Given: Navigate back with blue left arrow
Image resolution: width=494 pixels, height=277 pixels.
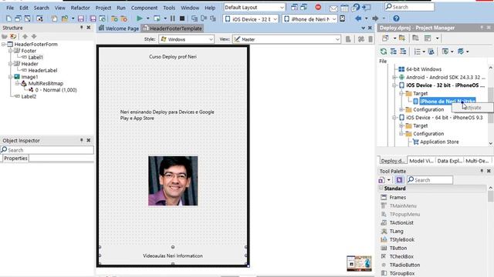Looking at the screenshot, I should click(358, 18).
